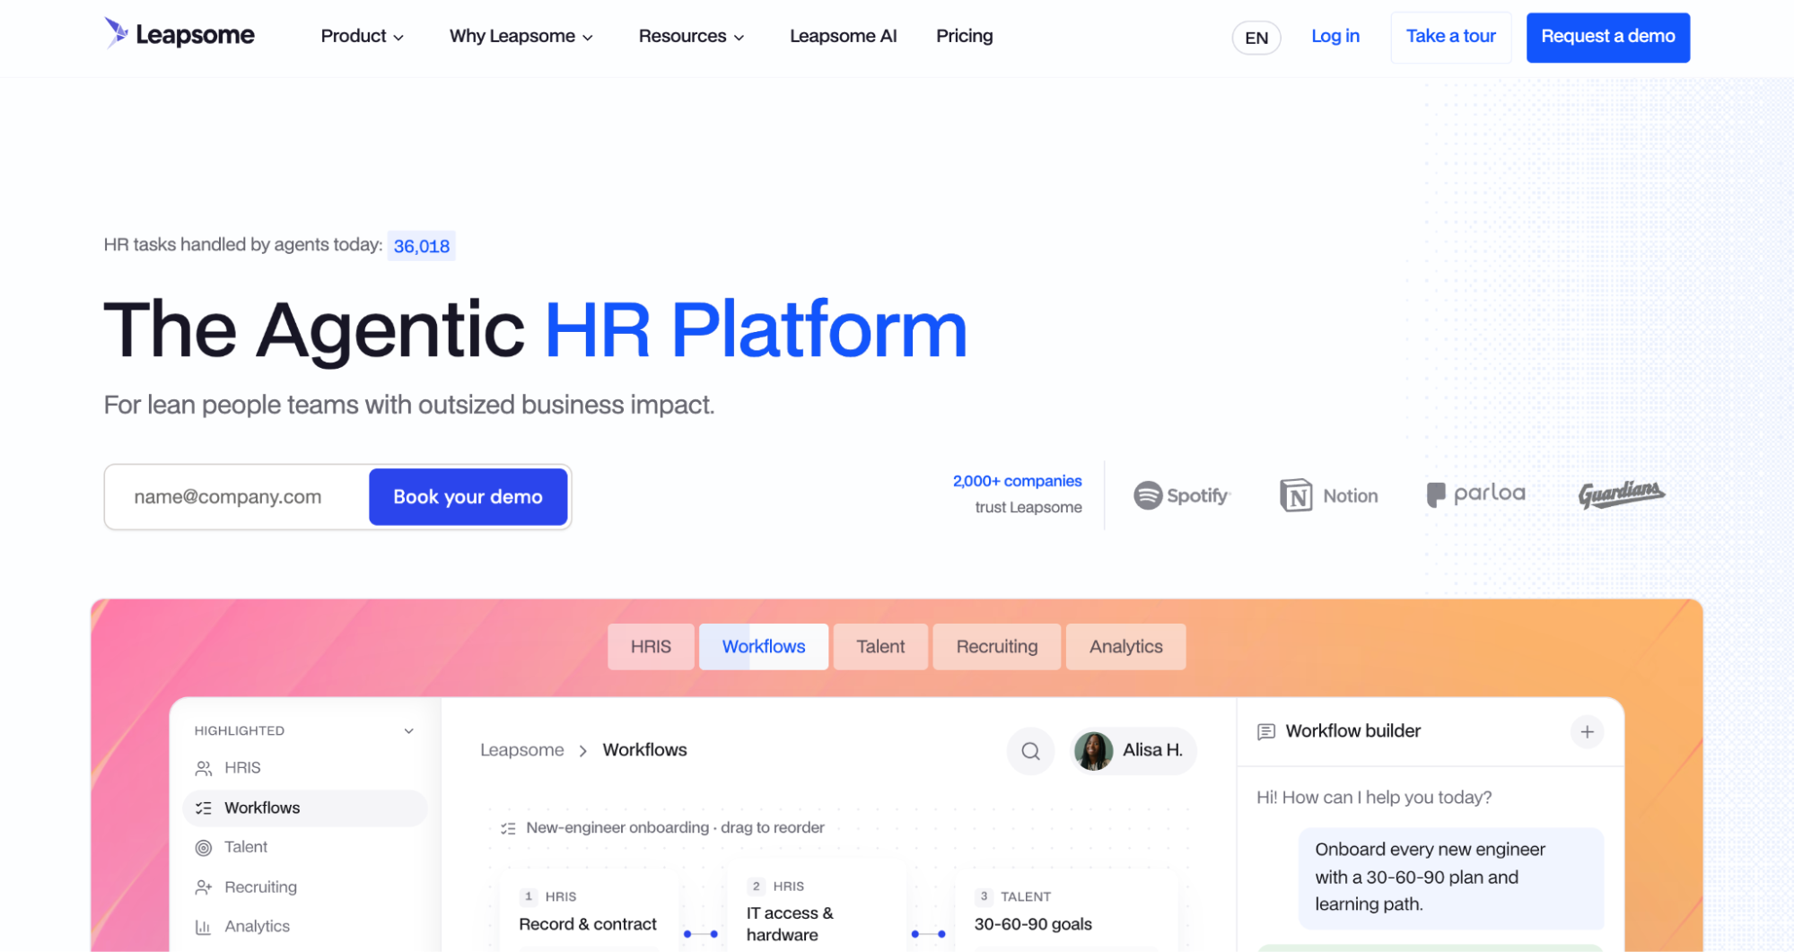Screen dimensions: 1794x952
Task: Switch to the Talent tab
Action: (x=880, y=647)
